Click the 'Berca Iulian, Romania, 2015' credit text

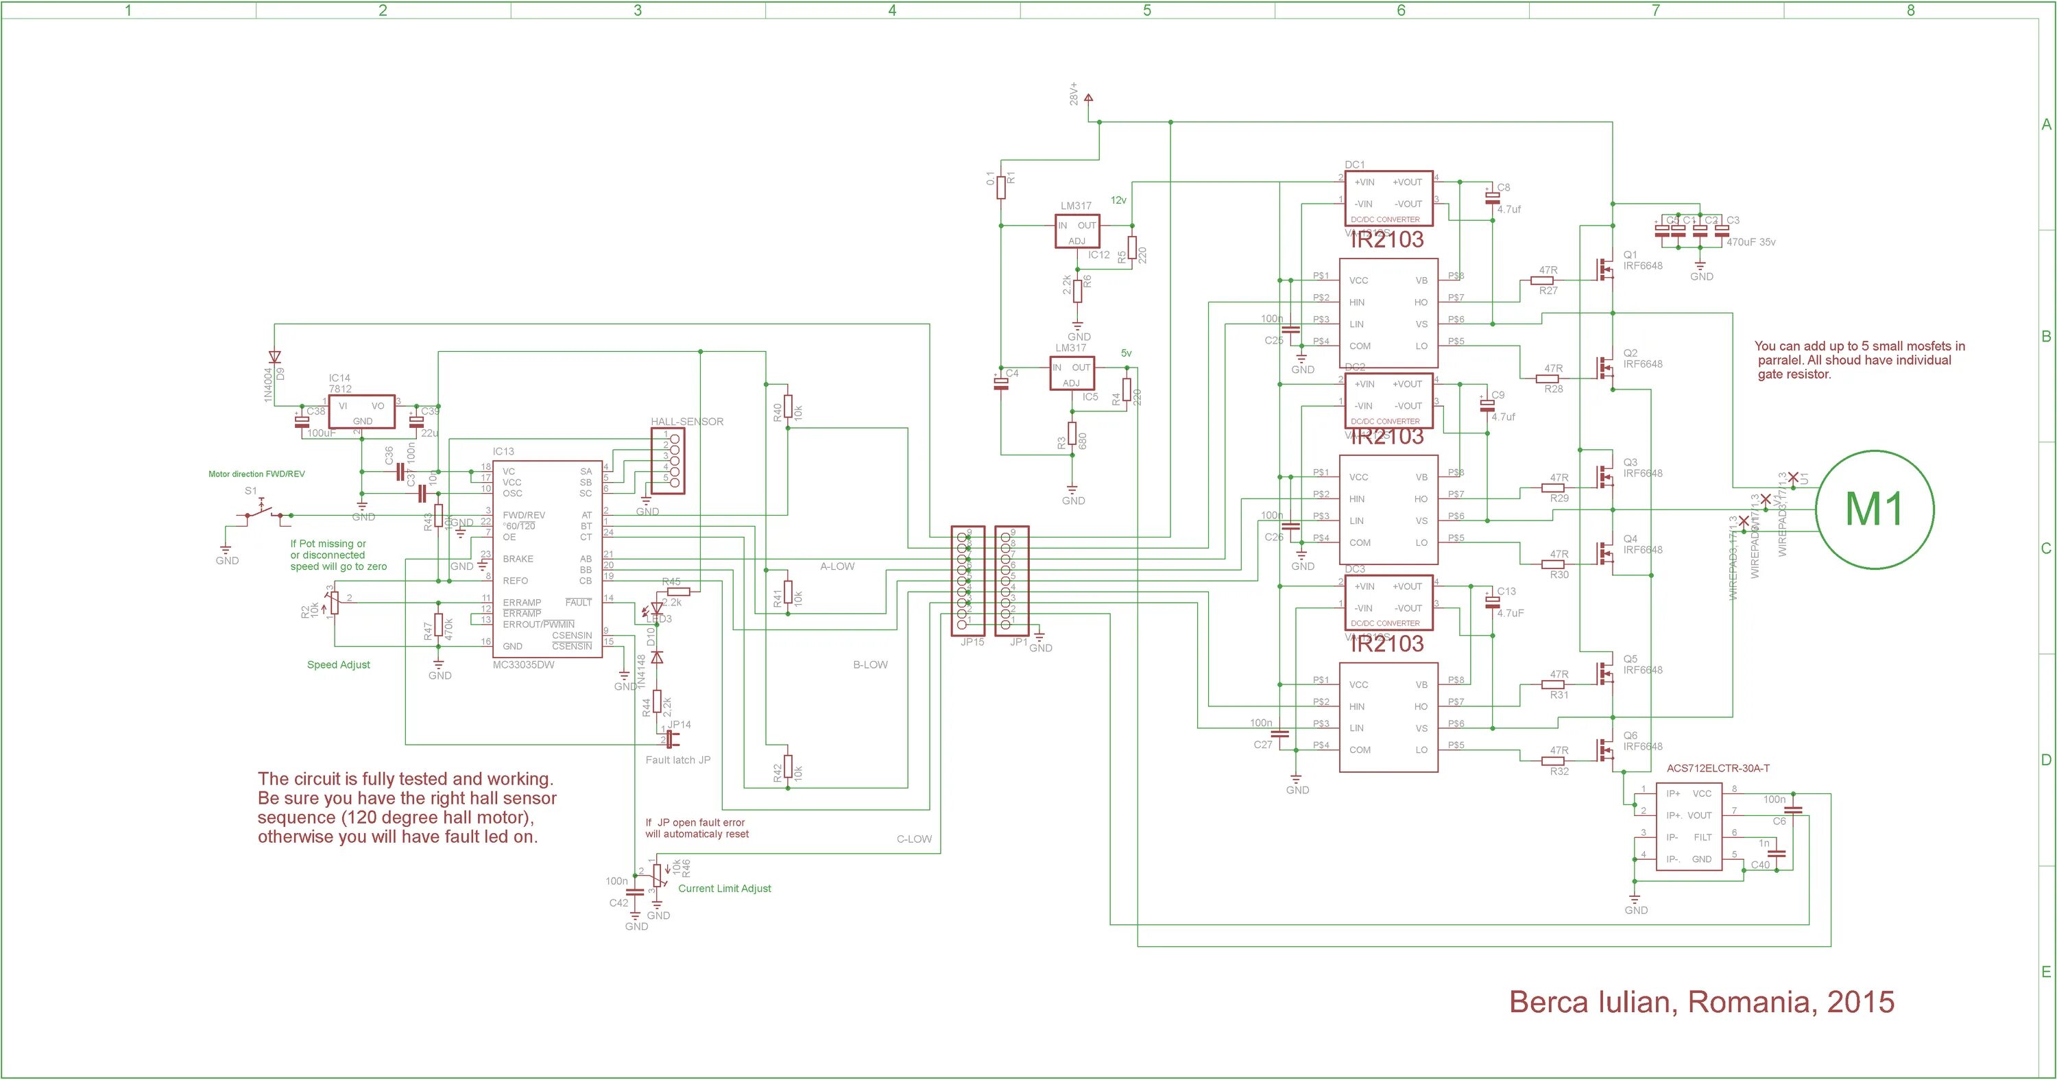point(1702,1002)
